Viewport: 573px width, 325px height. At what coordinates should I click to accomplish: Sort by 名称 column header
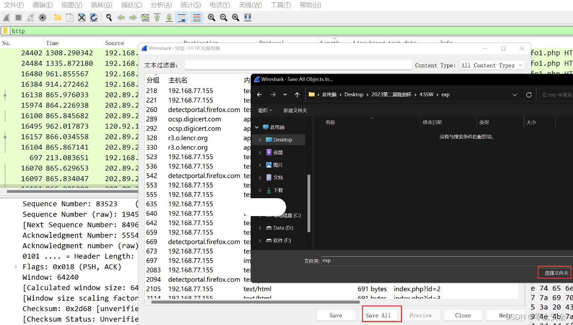pos(330,122)
